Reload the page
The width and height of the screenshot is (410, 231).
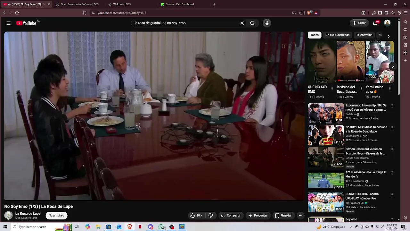[17, 13]
